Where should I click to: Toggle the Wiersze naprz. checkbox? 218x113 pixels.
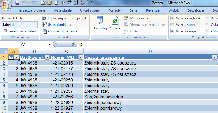click(172, 31)
